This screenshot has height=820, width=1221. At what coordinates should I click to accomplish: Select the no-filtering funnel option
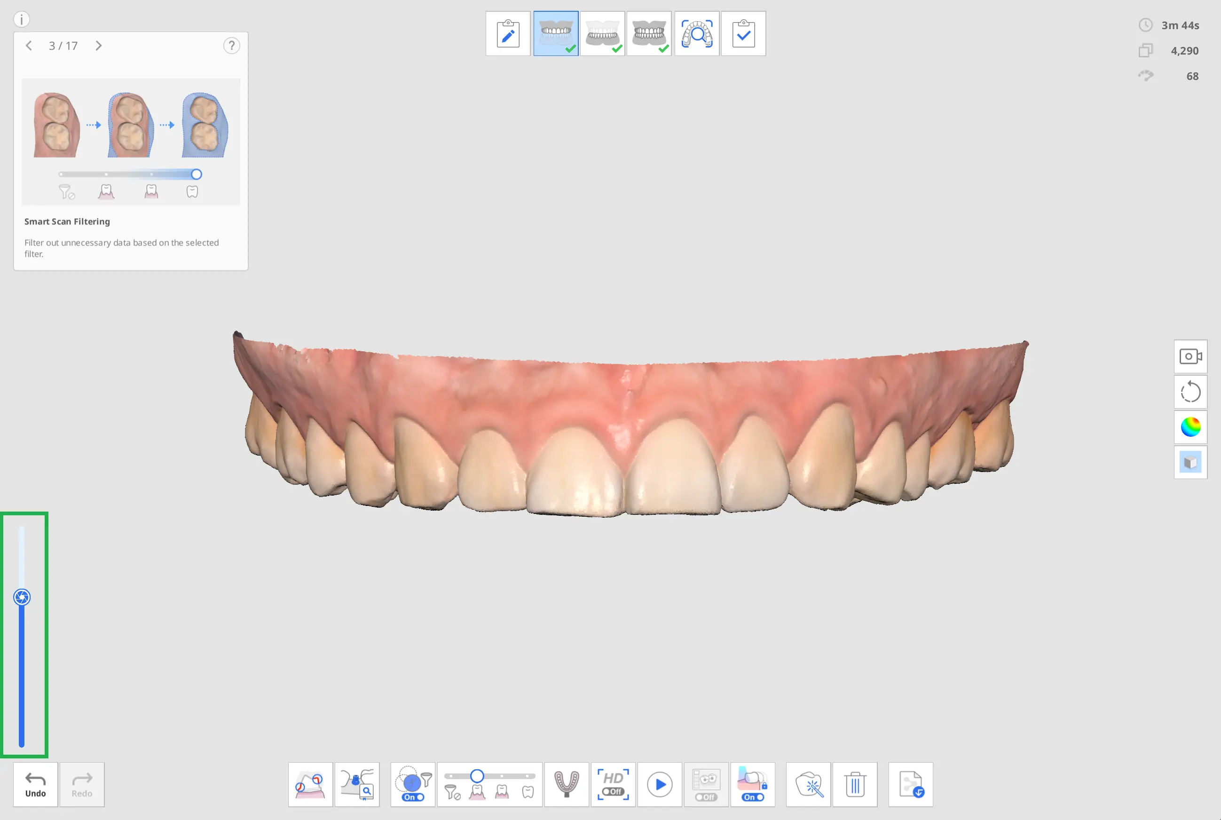coord(452,793)
